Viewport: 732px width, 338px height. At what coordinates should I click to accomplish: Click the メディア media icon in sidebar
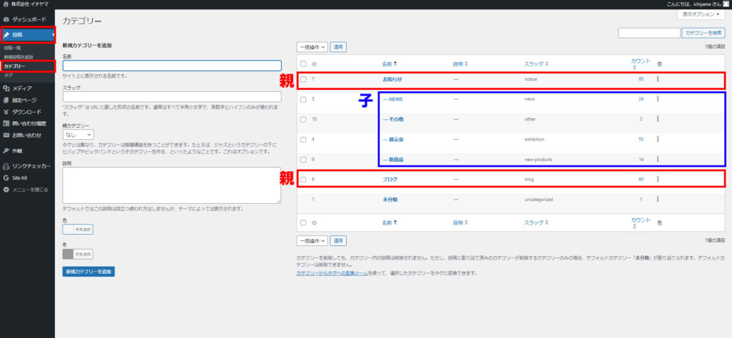tap(6, 88)
